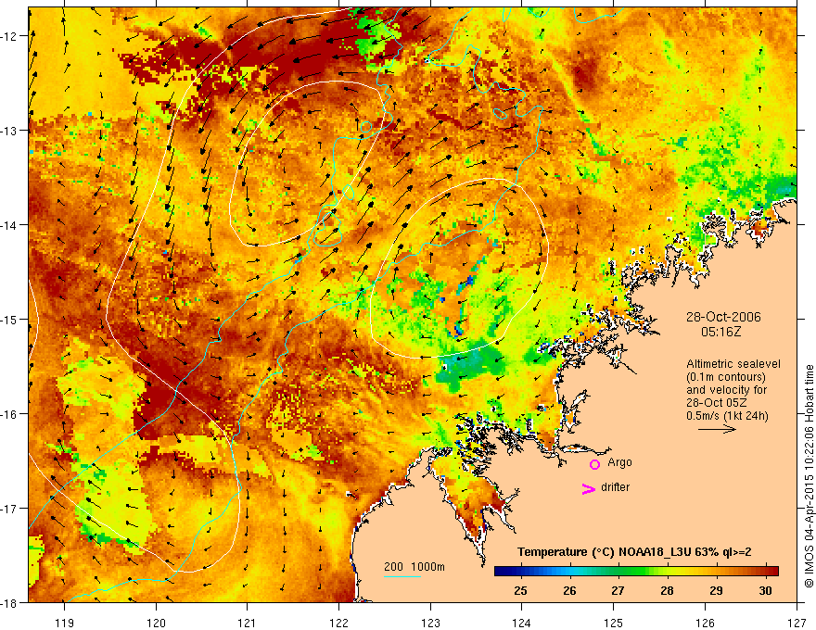Click the latitude label -17

coord(9,509)
